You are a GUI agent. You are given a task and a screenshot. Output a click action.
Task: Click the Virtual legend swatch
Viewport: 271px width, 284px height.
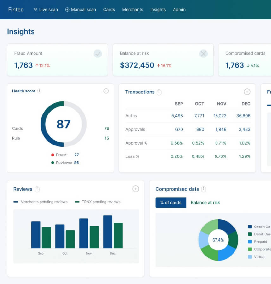250,257
